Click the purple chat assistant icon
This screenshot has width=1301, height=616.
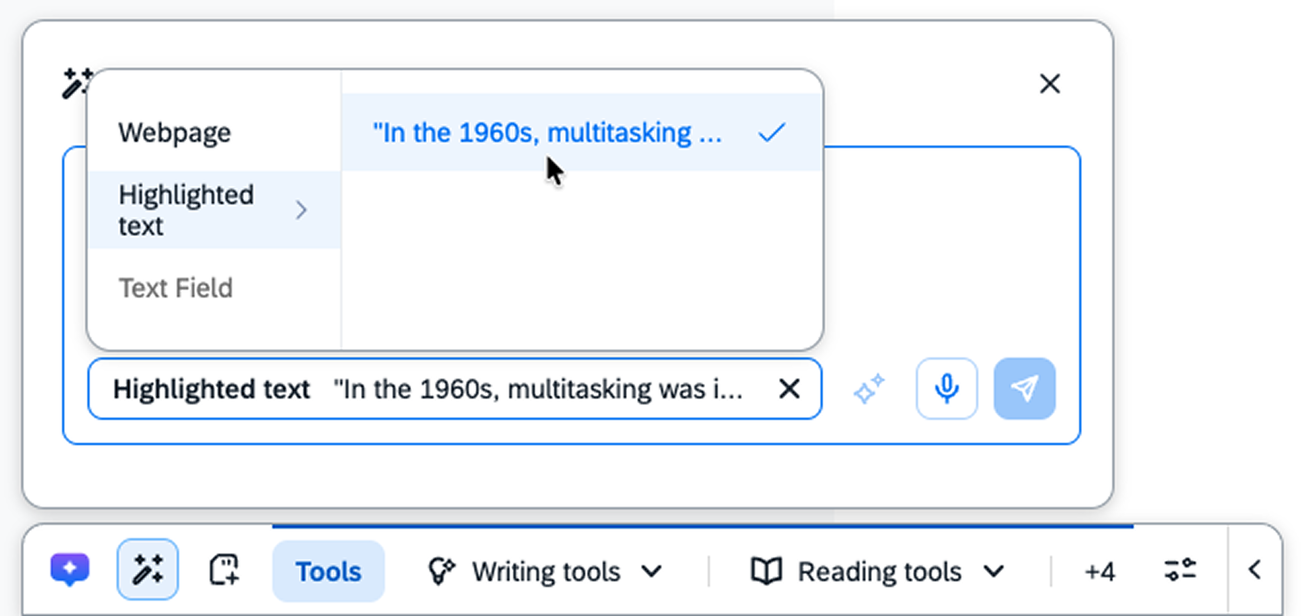point(70,570)
